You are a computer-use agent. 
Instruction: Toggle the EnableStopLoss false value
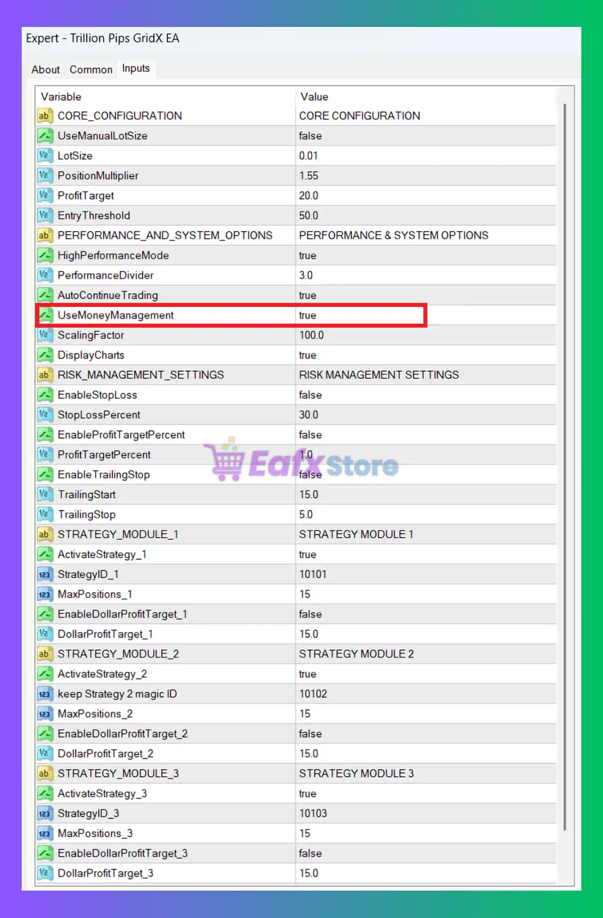pyautogui.click(x=310, y=395)
